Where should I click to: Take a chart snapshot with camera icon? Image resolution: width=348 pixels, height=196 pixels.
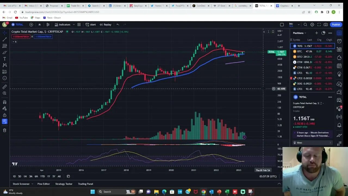(x=326, y=24)
